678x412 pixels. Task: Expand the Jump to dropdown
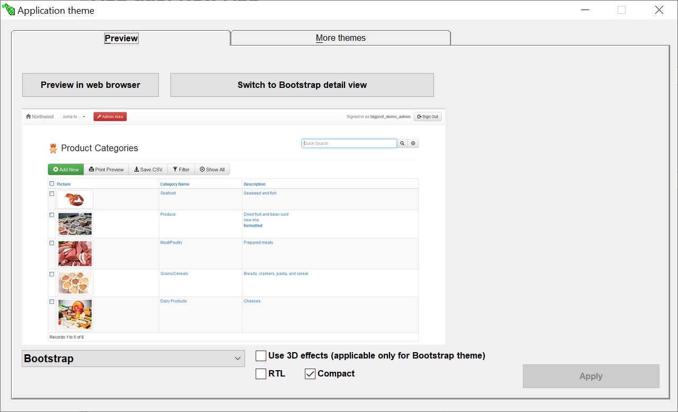[x=74, y=117]
